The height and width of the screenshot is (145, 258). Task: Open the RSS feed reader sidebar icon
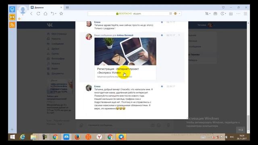12,25
